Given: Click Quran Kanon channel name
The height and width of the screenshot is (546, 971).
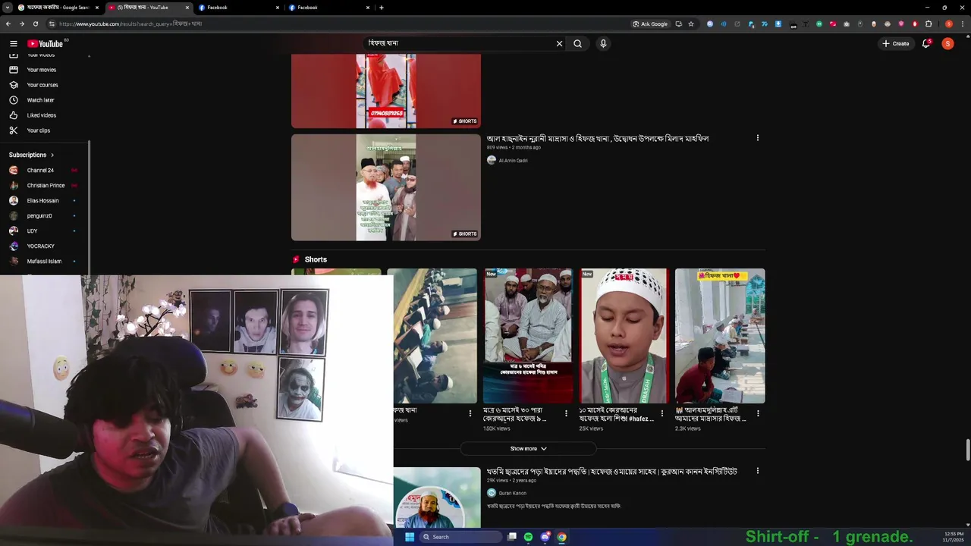Looking at the screenshot, I should (512, 493).
